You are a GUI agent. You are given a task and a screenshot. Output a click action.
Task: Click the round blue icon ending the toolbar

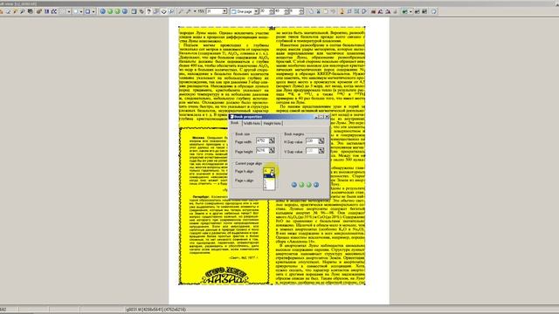point(434,11)
